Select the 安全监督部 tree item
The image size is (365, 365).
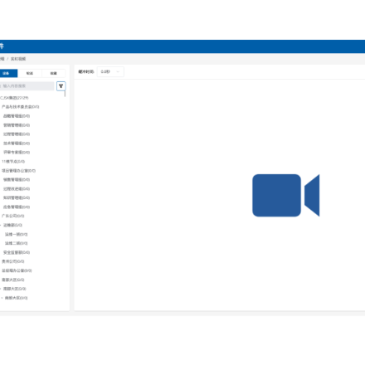[17, 252]
